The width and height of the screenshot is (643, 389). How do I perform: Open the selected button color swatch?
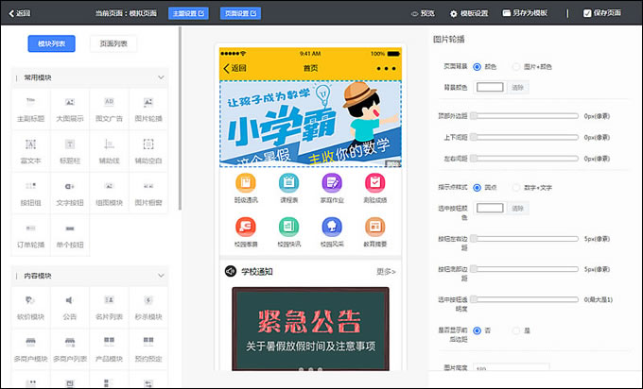point(490,209)
